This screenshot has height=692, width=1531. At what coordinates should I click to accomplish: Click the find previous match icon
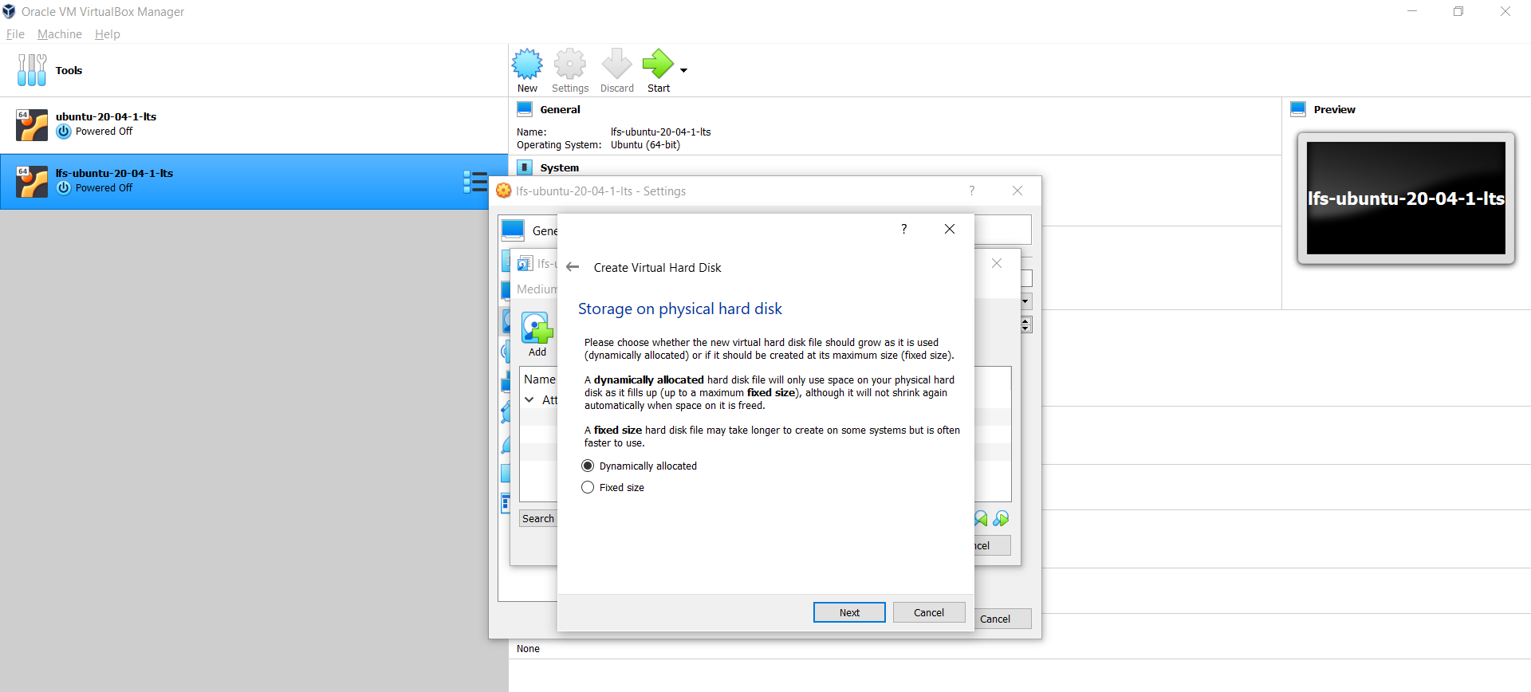point(982,518)
